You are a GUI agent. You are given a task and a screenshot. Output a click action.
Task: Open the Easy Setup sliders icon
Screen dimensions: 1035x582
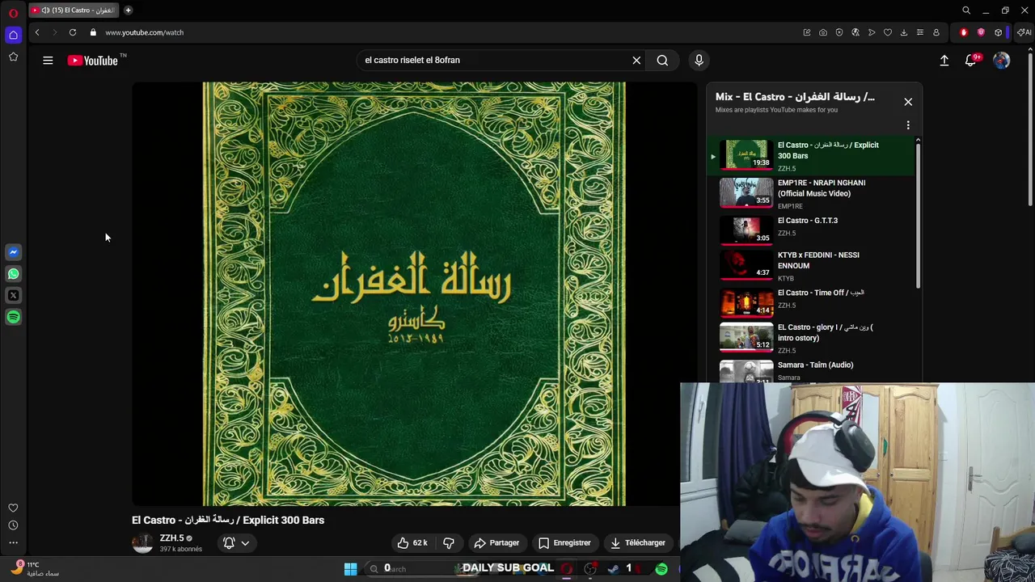click(920, 32)
